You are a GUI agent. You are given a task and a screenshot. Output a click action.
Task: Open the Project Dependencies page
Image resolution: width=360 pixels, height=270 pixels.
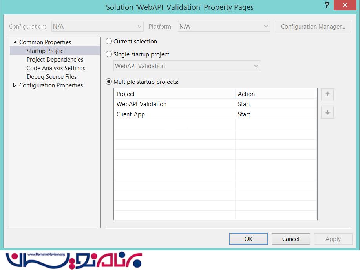(x=55, y=60)
